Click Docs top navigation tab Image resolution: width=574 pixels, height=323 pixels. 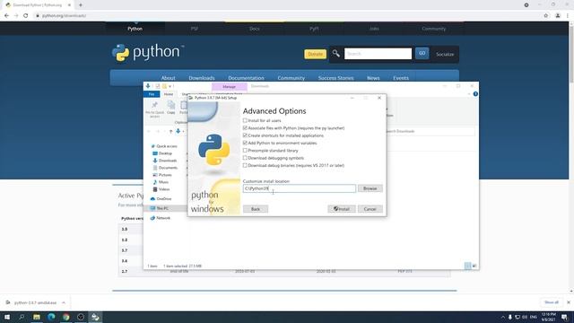click(x=255, y=29)
